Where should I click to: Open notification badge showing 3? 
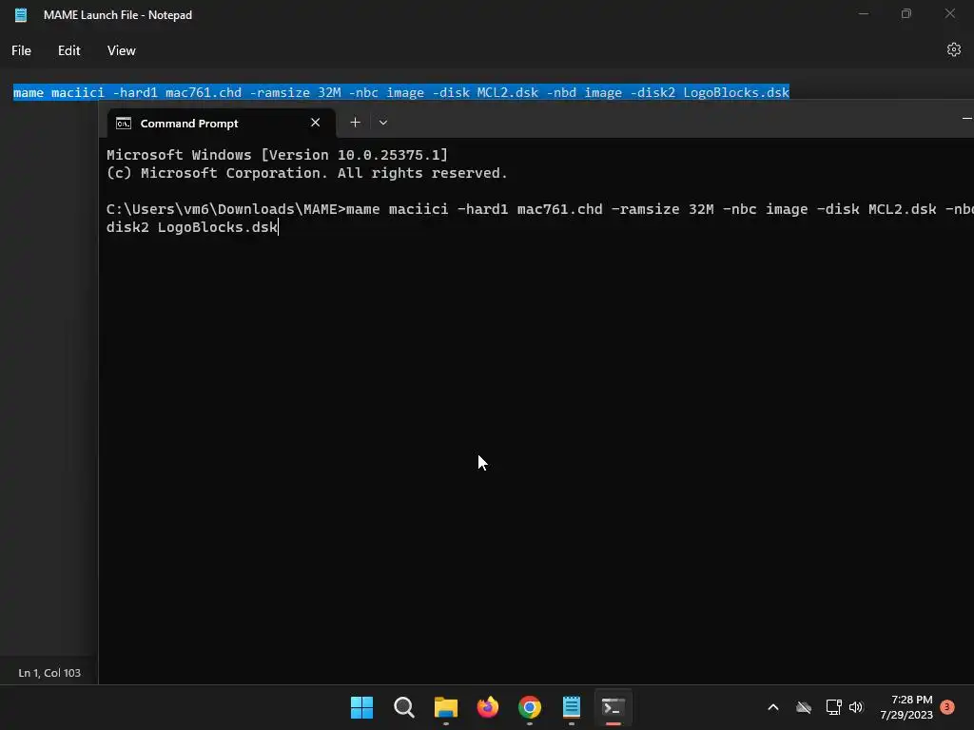(946, 707)
